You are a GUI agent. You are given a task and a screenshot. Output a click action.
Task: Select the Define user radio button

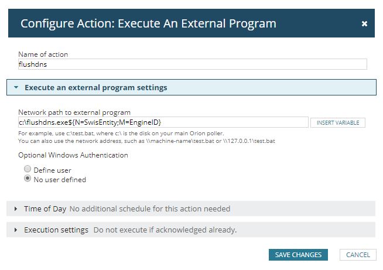click(28, 169)
